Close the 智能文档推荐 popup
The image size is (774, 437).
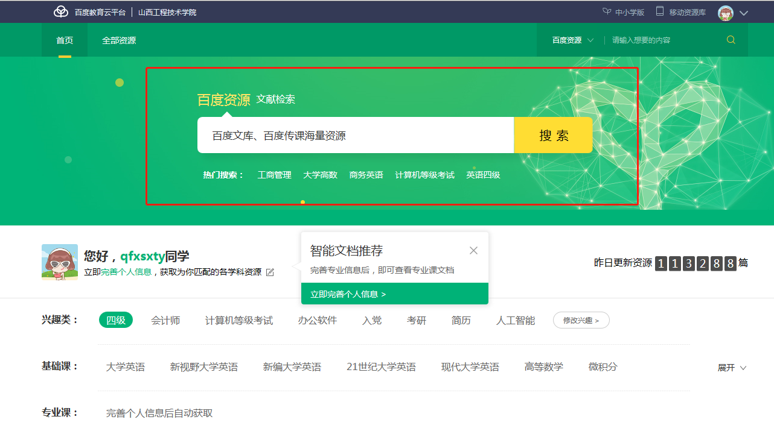click(x=473, y=250)
